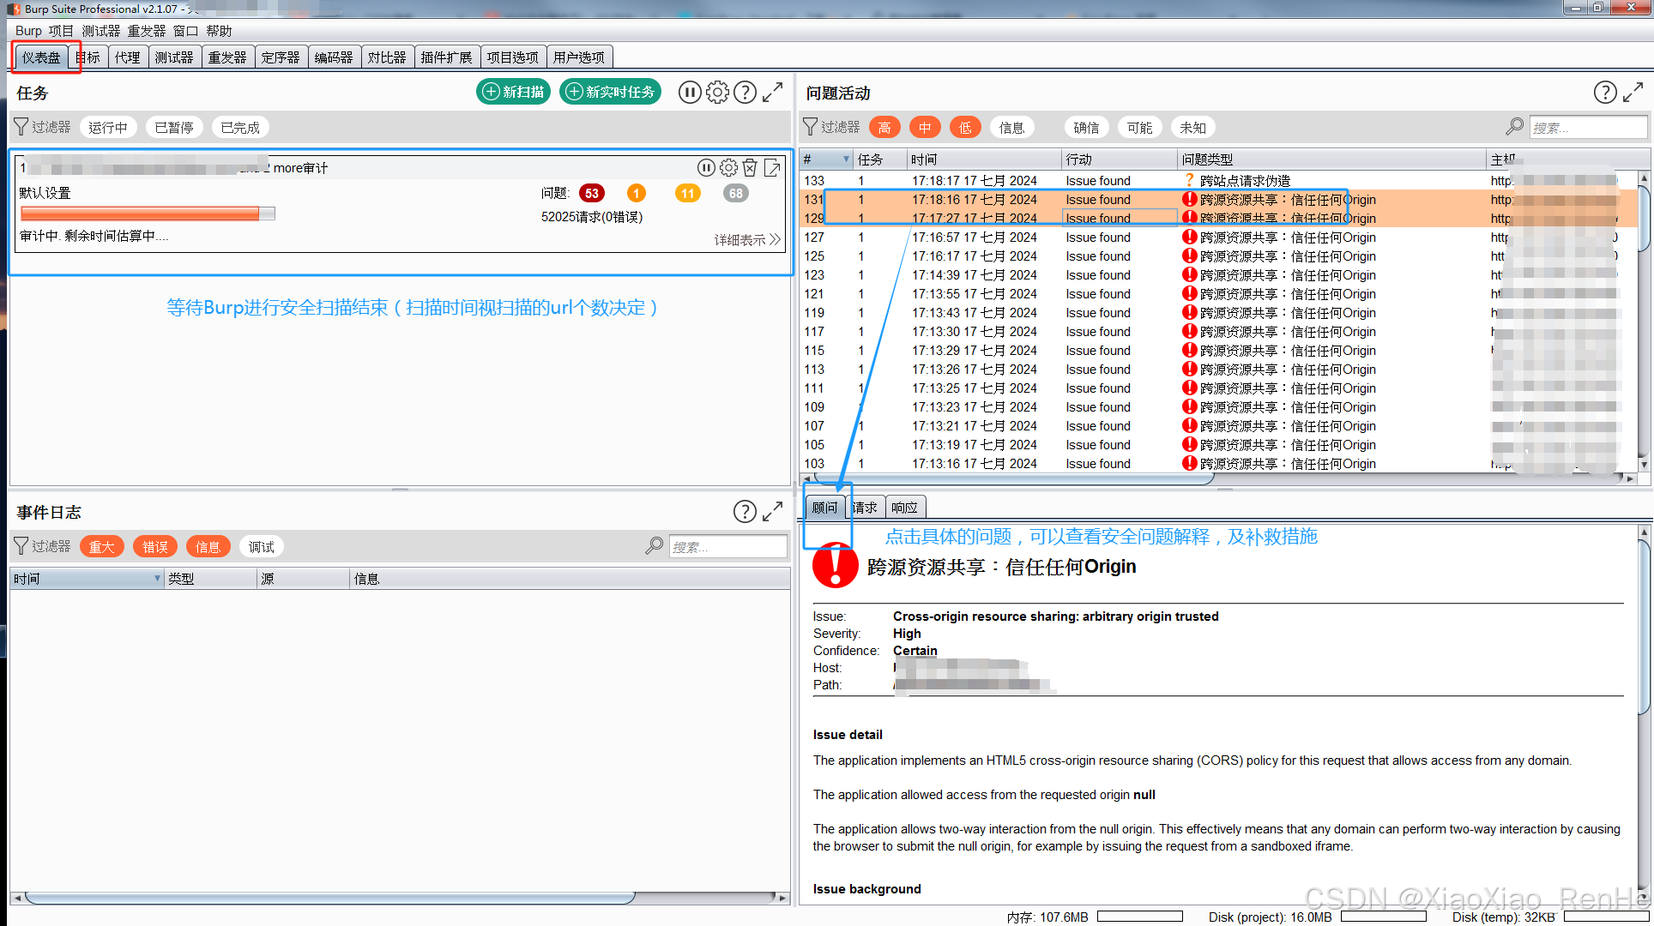Toggle Paused filter in Tasks panel
Screen dimensions: 1654x926
coord(174,127)
